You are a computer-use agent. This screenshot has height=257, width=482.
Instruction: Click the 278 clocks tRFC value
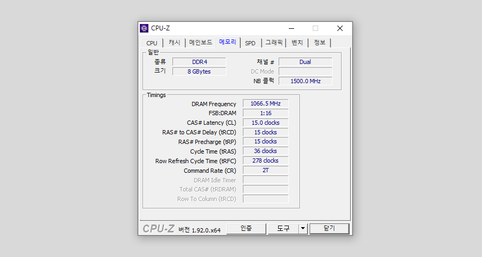(266, 160)
